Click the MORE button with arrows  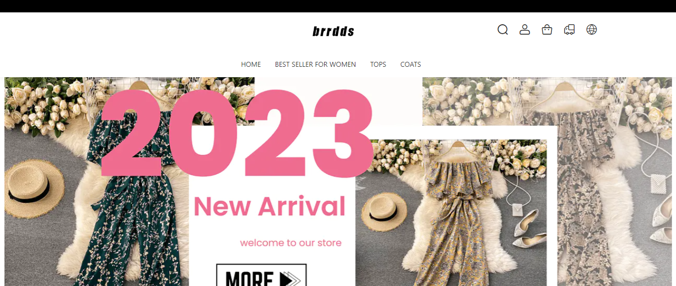(x=261, y=275)
